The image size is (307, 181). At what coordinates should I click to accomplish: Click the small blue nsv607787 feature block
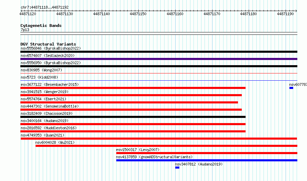pyautogui.click(x=291, y=88)
